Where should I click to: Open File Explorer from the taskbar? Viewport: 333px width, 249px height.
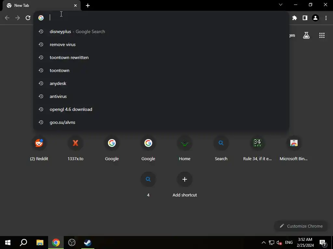pyautogui.click(x=40, y=243)
